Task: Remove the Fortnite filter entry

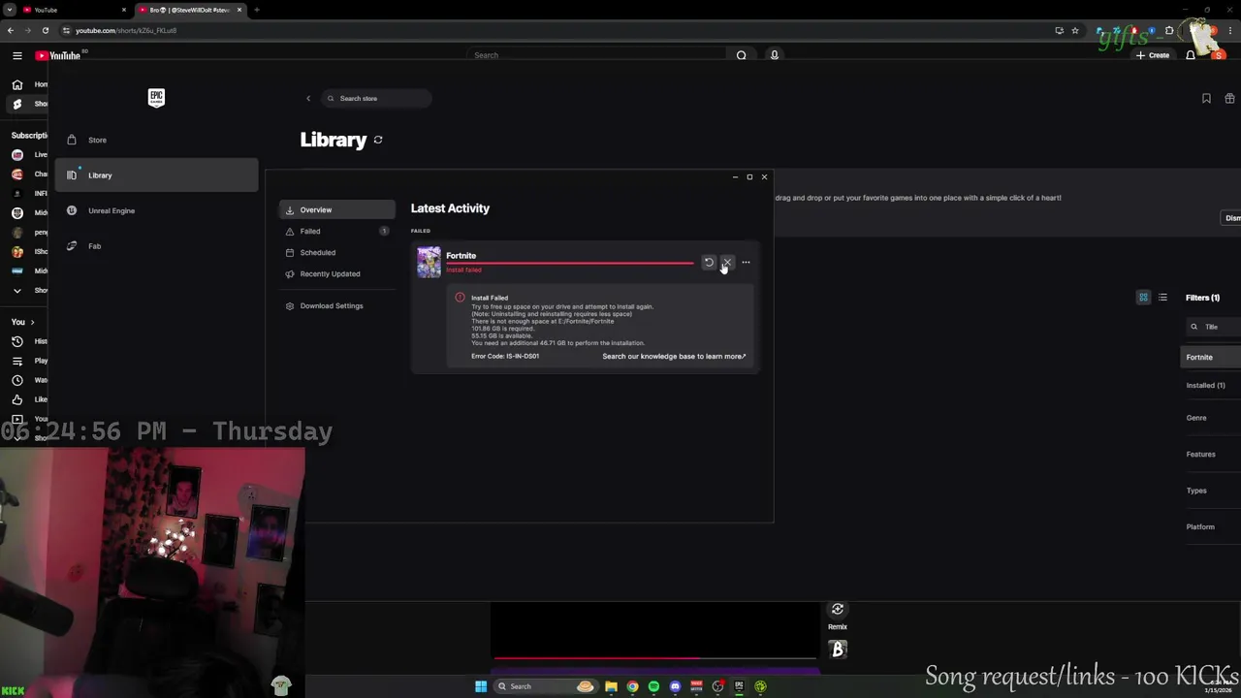Action: [1211, 357]
